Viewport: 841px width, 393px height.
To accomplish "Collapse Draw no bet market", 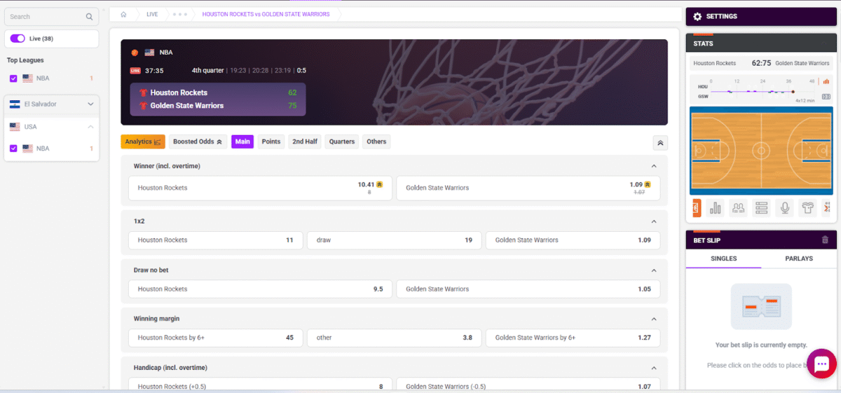I will coord(654,270).
